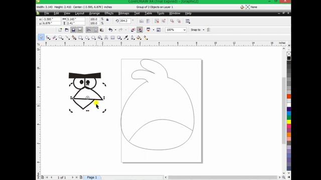The height and width of the screenshot is (180, 321).
Task: Click the Options icon beside Snap to
Action: pos(209,30)
